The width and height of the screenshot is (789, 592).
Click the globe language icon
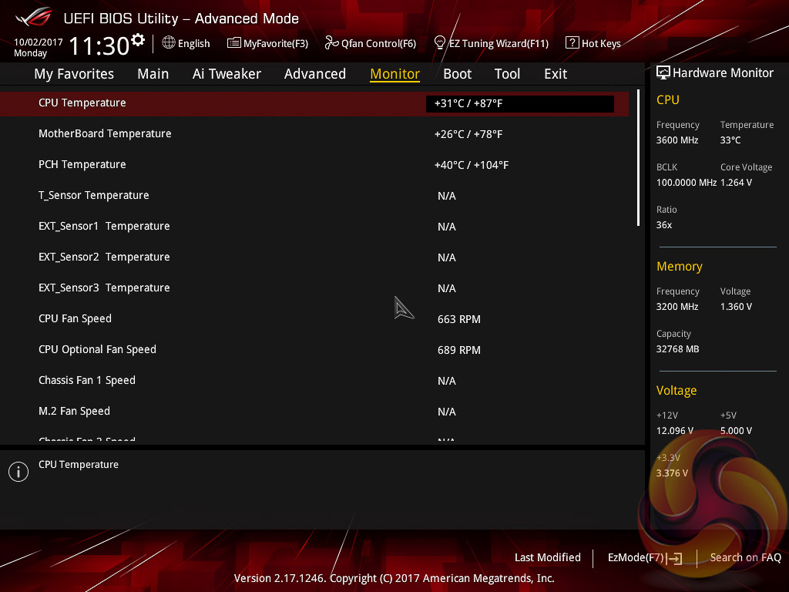tap(169, 42)
